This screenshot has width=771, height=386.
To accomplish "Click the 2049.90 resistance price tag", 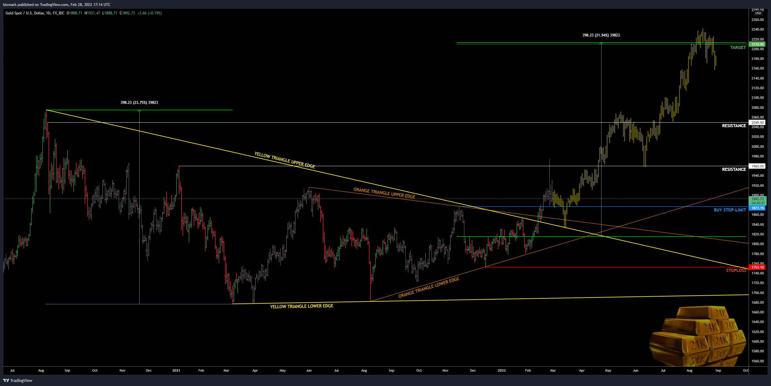I will pos(757,123).
